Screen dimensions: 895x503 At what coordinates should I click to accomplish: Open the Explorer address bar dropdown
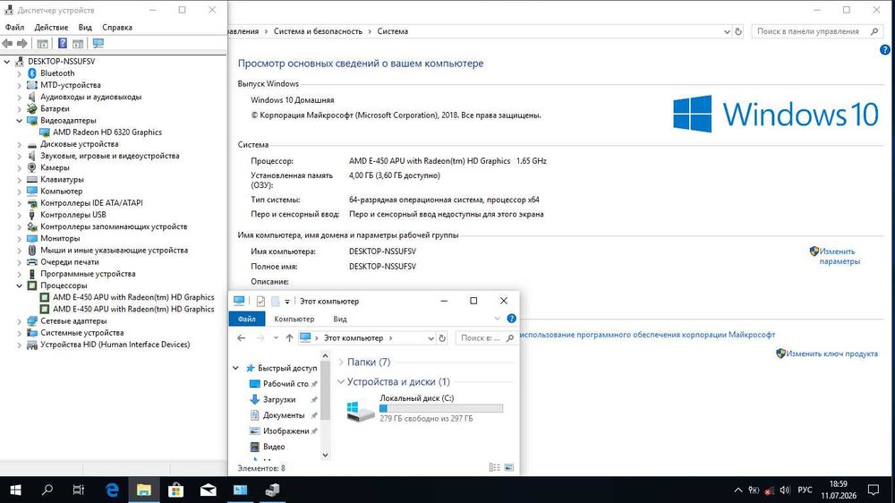click(x=431, y=338)
